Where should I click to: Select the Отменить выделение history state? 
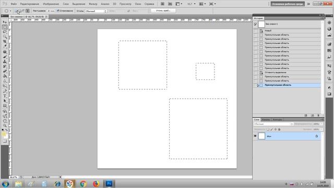(x=287, y=73)
